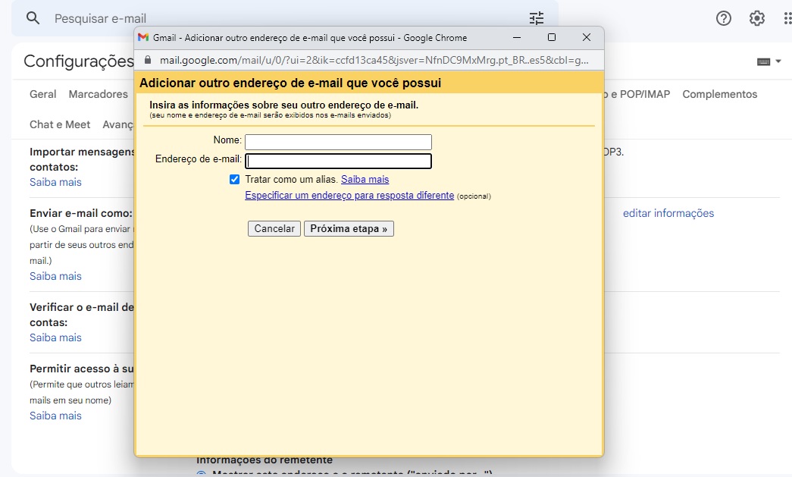Open the Gmail help question mark icon
This screenshot has height=477, width=792.
point(723,19)
